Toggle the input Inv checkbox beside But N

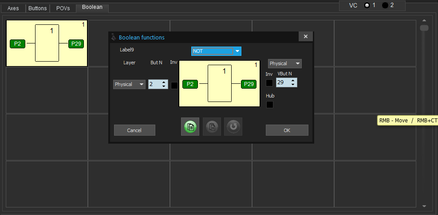point(174,86)
